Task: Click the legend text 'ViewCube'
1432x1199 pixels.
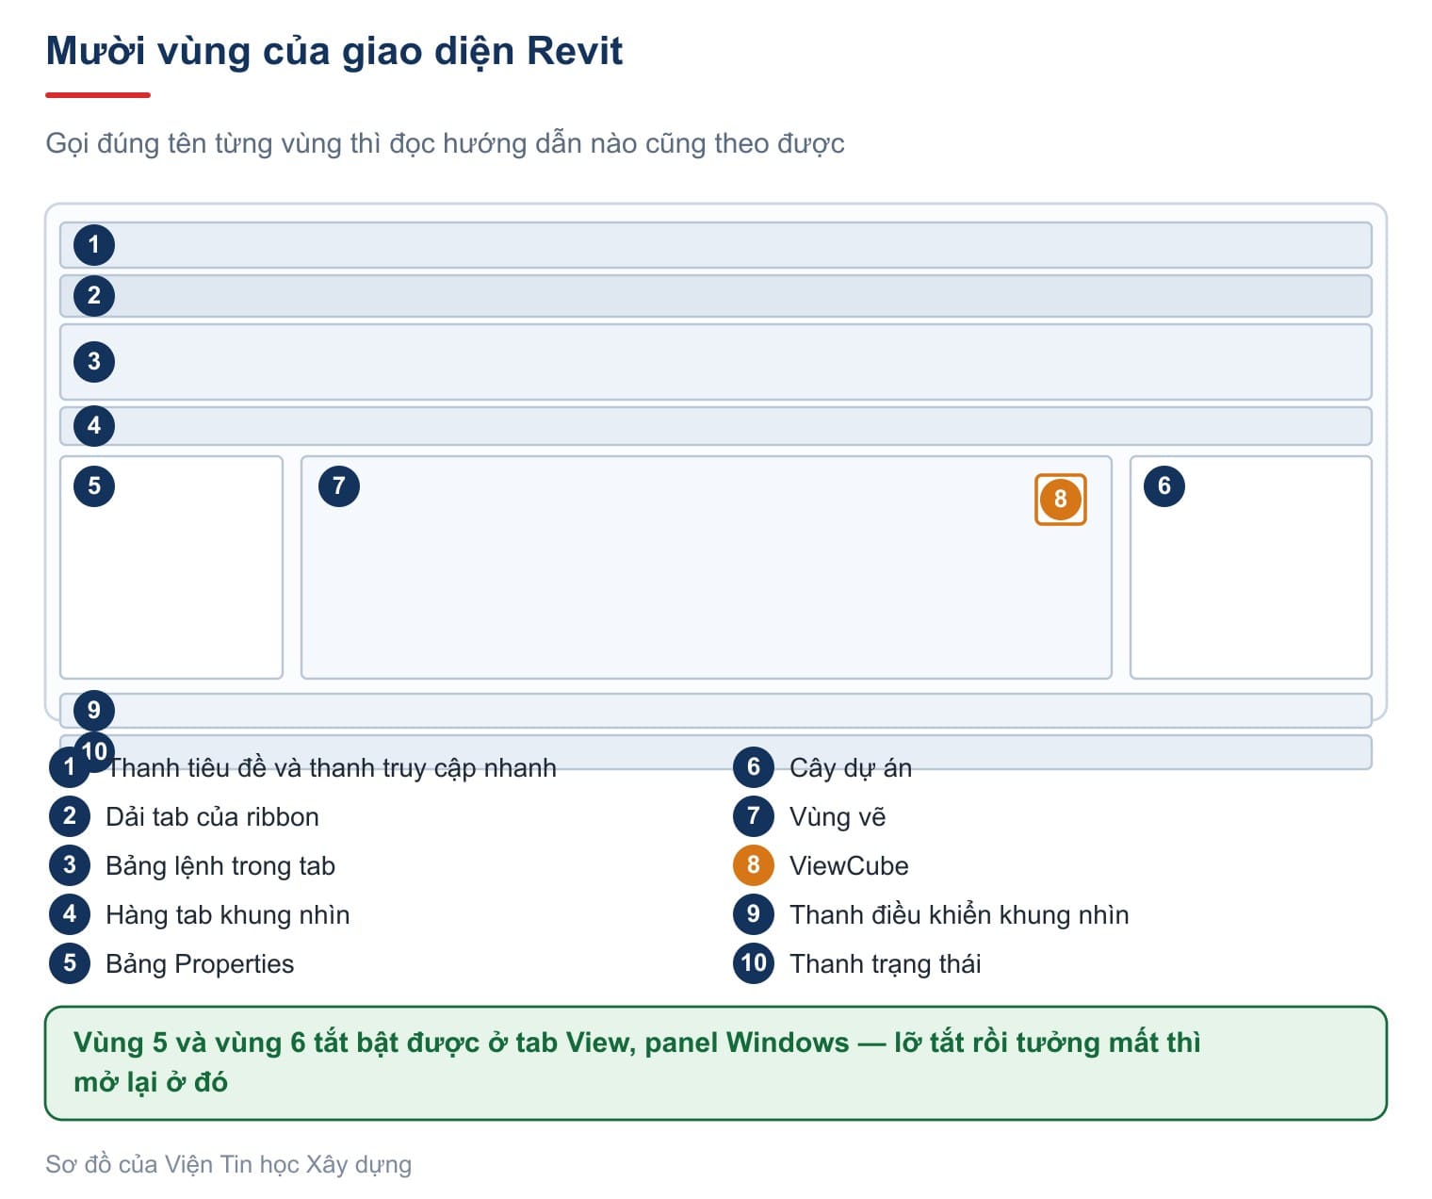Action: coord(849,866)
